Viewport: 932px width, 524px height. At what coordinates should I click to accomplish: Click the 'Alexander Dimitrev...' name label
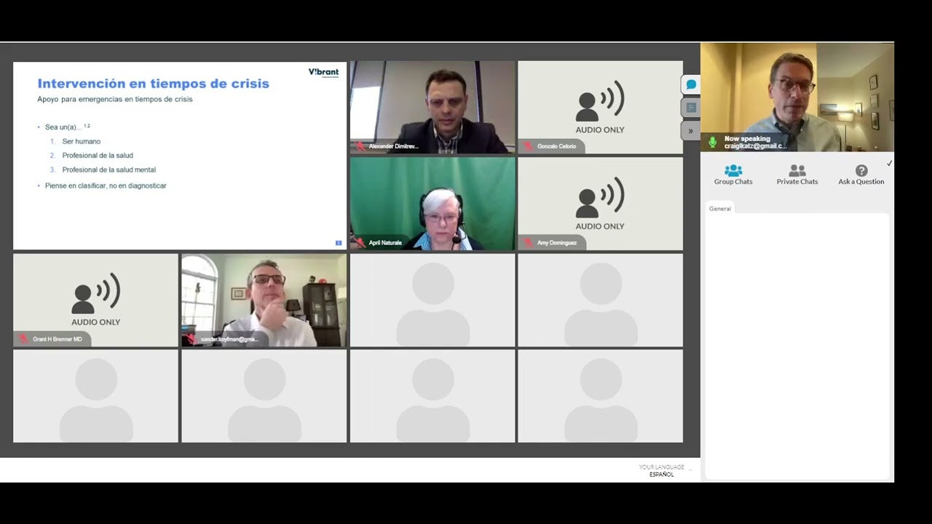(393, 146)
